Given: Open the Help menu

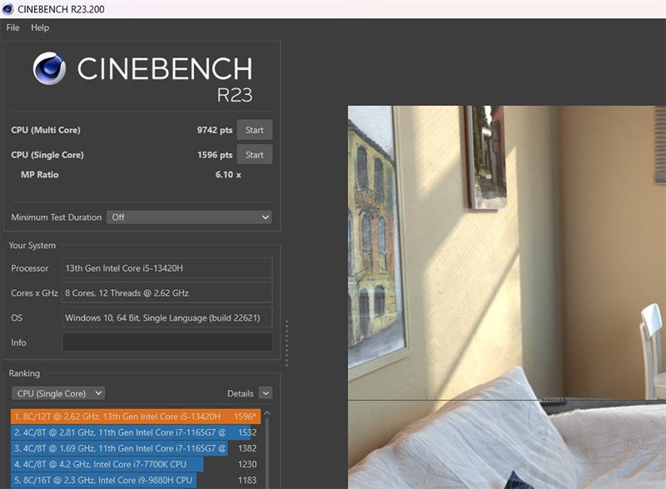Looking at the screenshot, I should [38, 27].
